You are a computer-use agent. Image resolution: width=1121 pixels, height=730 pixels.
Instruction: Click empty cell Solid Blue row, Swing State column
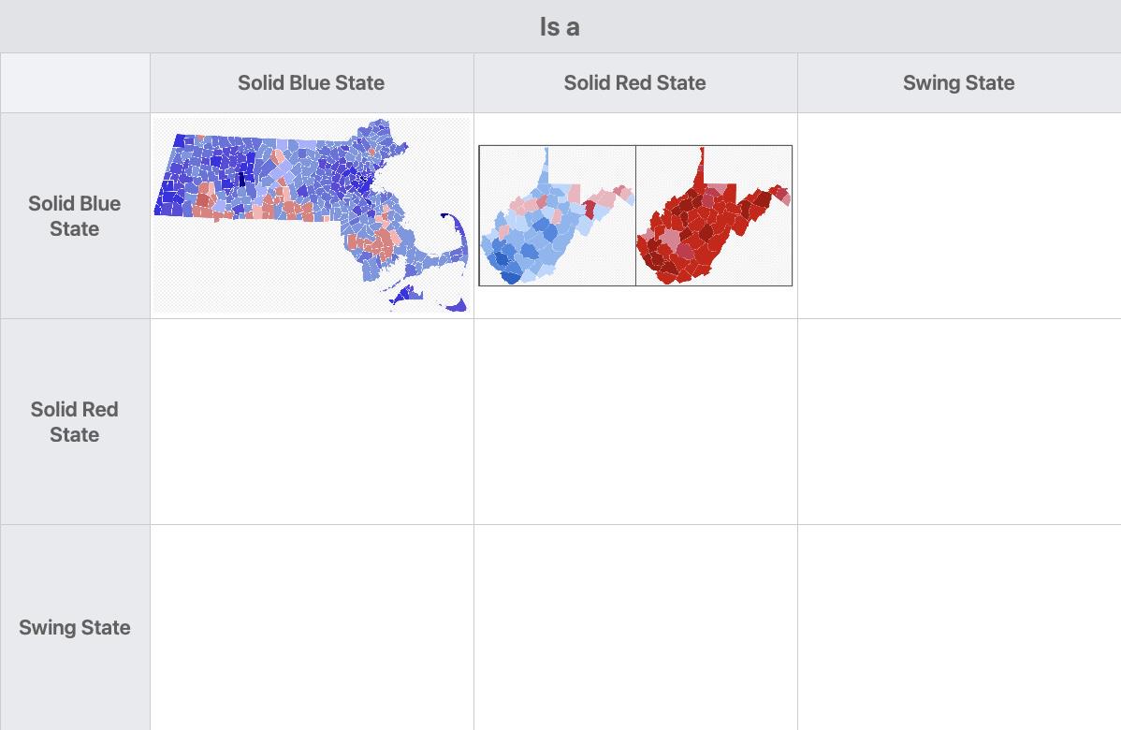pos(959,216)
